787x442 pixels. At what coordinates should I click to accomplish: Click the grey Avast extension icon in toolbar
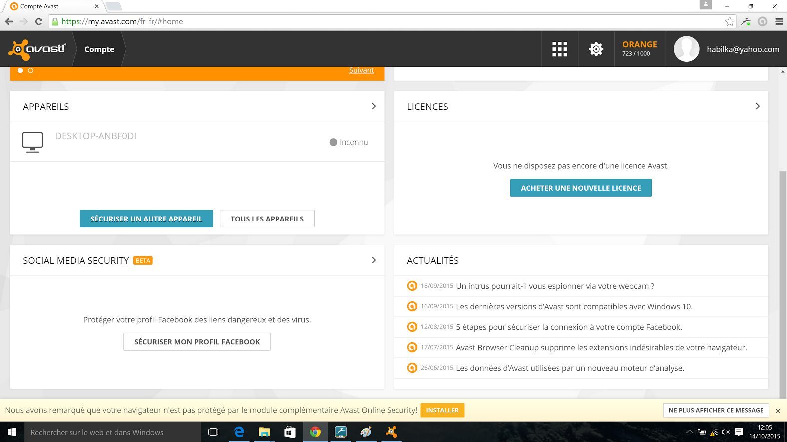tap(762, 21)
